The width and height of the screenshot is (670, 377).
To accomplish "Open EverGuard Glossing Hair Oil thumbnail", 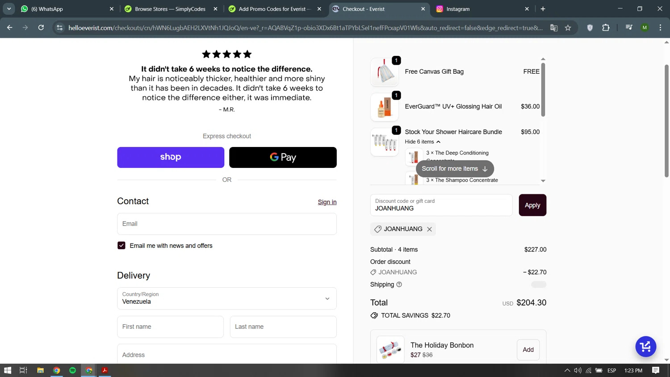I will (384, 107).
